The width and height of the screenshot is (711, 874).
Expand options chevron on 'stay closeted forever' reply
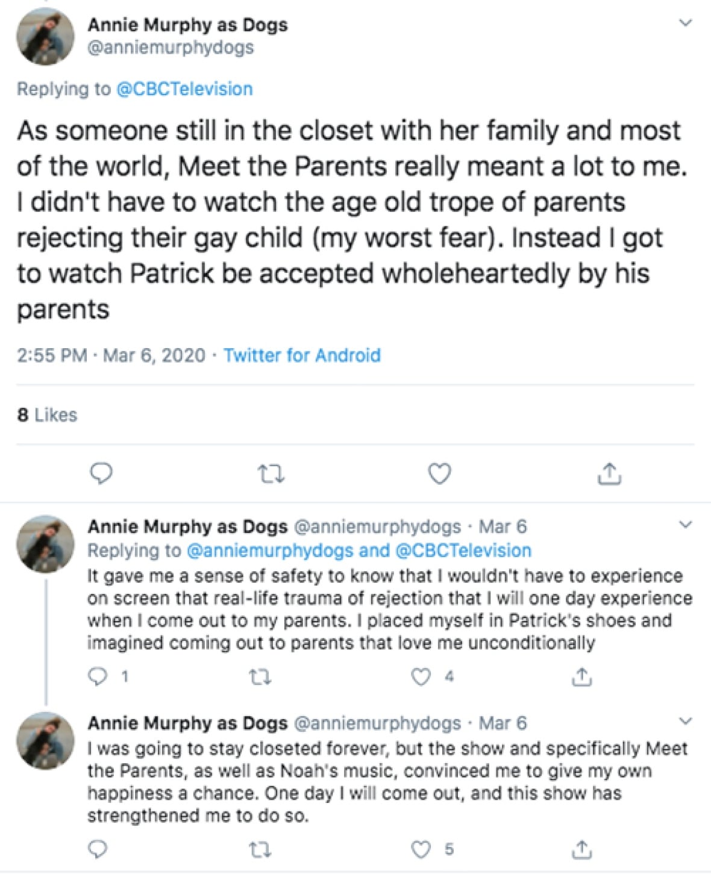(685, 721)
